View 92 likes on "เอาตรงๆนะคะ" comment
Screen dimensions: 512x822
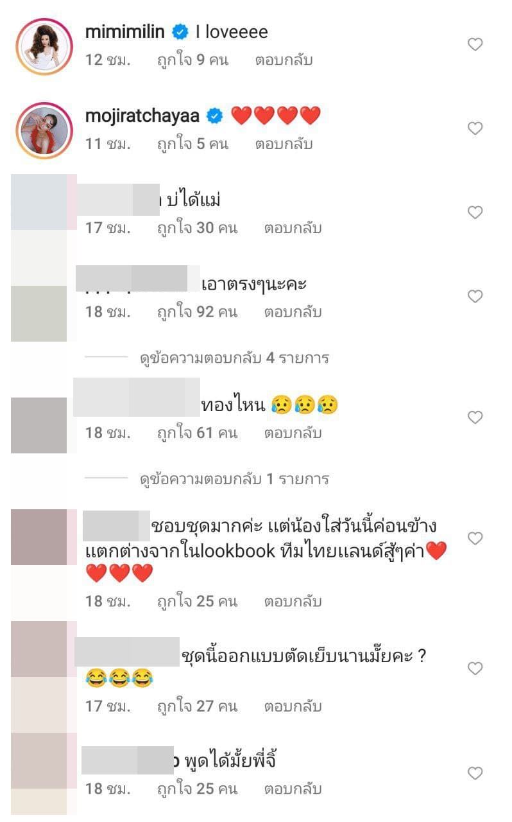[197, 312]
